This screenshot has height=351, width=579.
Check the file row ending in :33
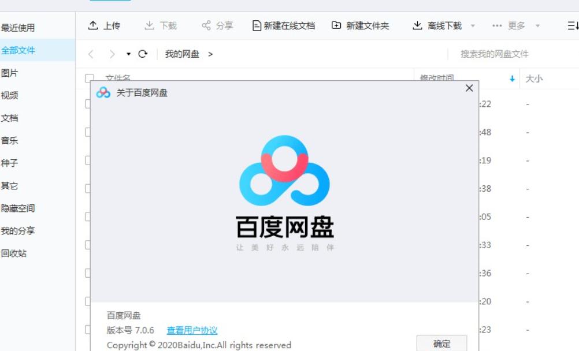click(x=88, y=245)
